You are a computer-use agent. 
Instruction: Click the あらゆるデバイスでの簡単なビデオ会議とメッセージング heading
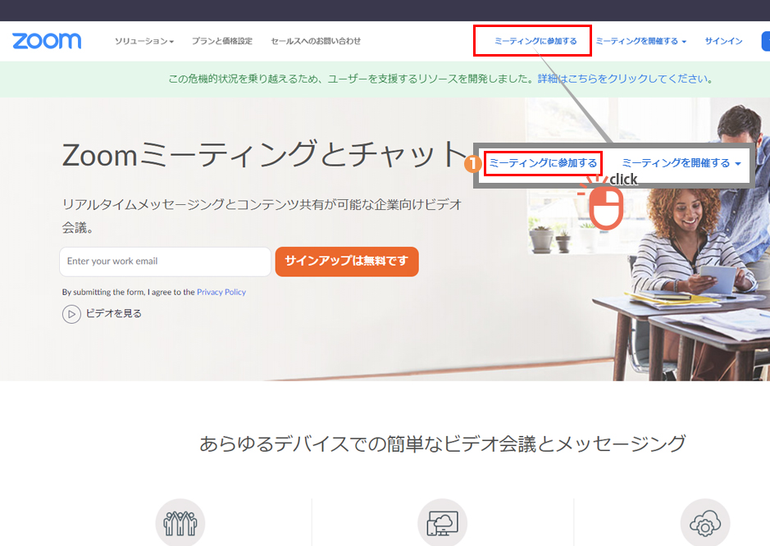(443, 444)
